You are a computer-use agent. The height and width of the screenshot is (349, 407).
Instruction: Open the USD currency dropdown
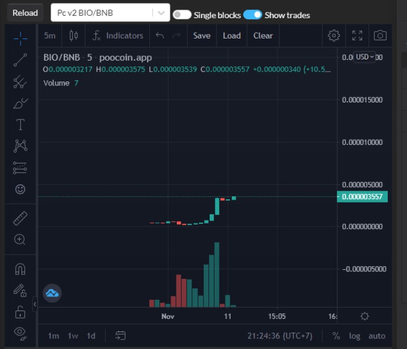365,57
